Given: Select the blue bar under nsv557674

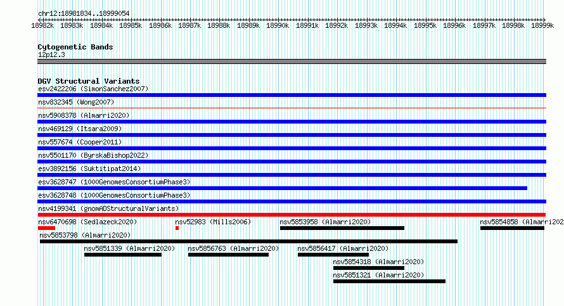Looking at the screenshot, I should click(x=292, y=148).
